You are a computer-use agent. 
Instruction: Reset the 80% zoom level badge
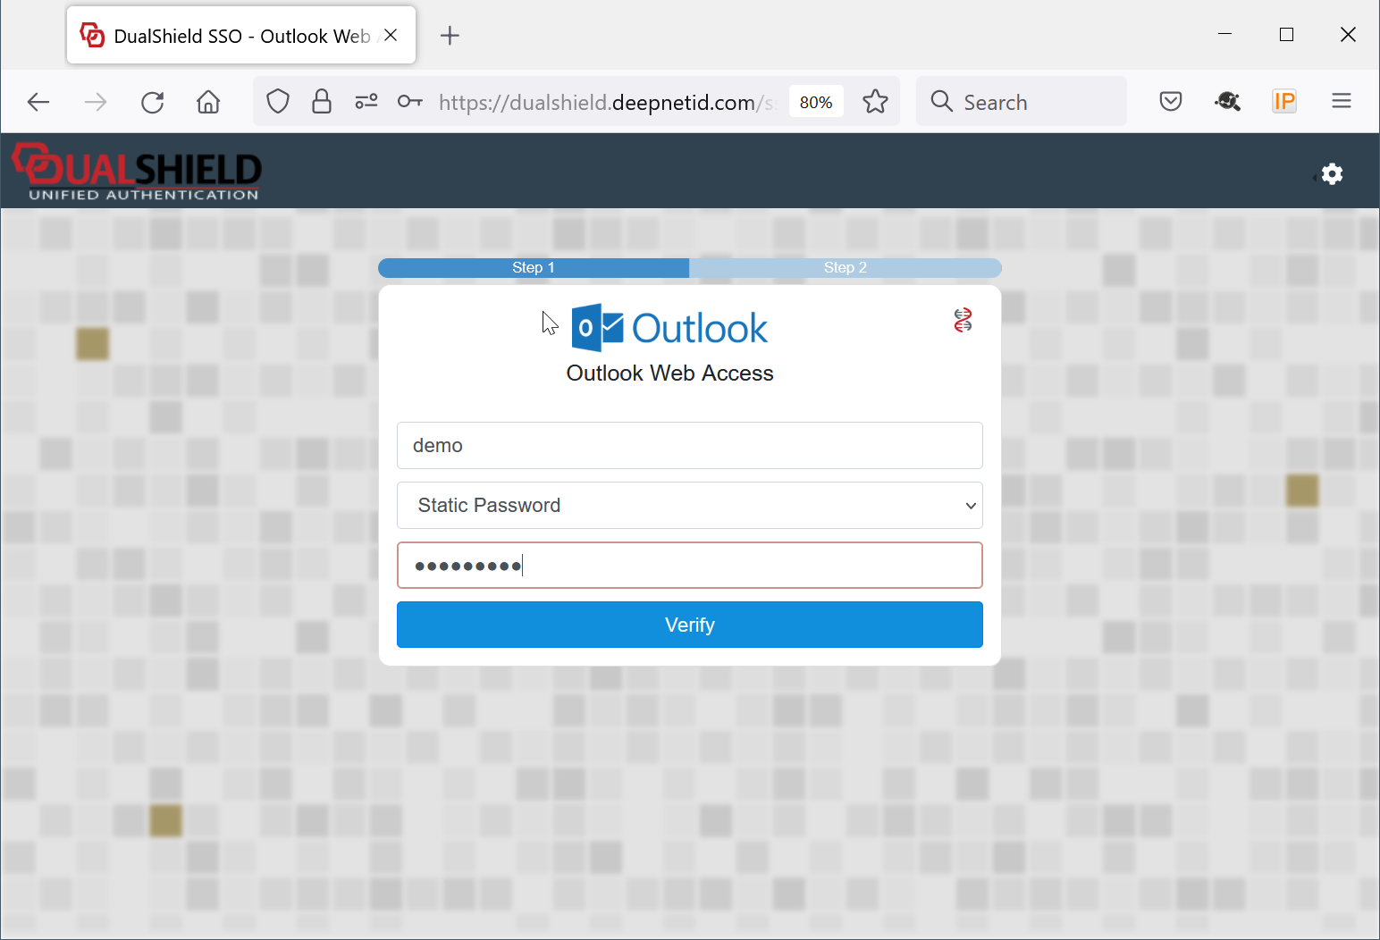(816, 102)
